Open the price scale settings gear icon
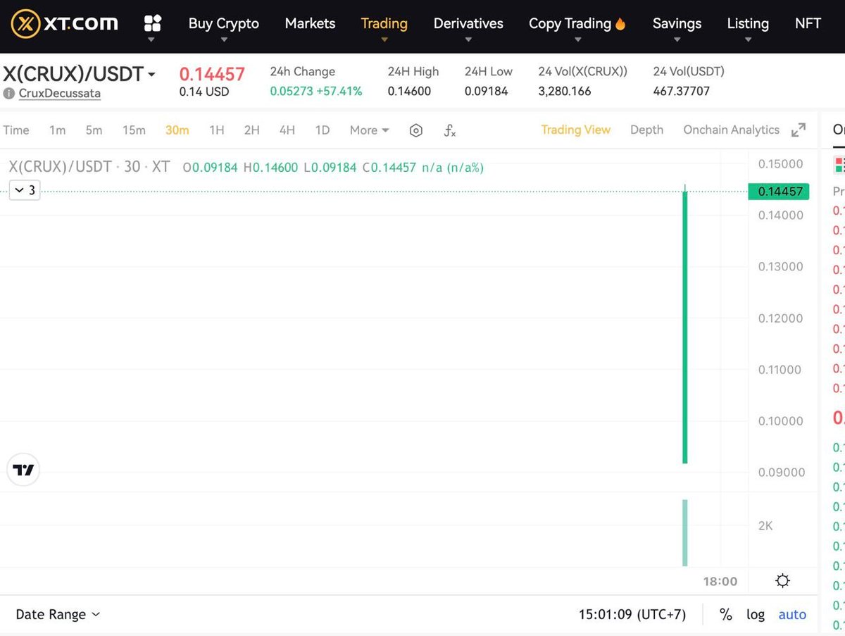The width and height of the screenshot is (845, 636). tap(782, 581)
